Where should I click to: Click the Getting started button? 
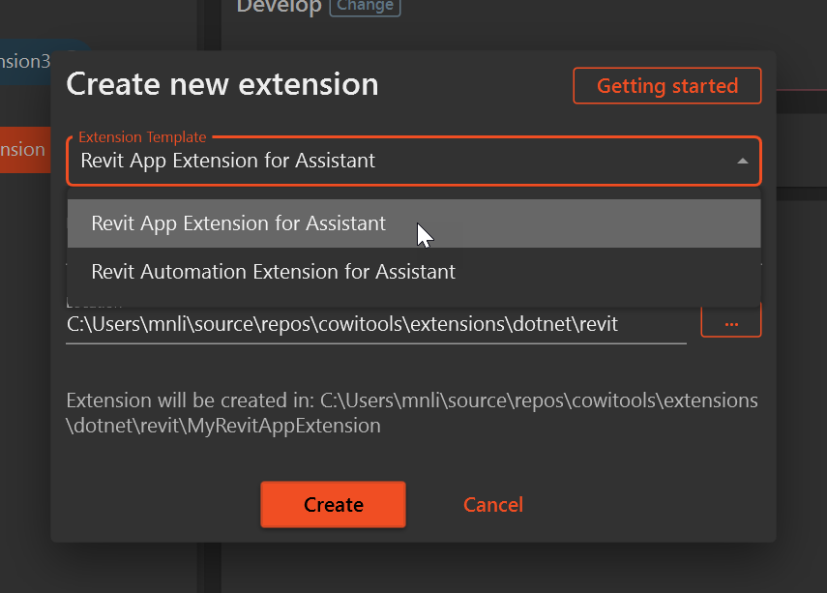(666, 85)
